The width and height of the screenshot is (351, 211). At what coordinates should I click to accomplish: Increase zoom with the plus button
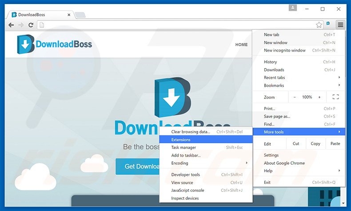click(x=319, y=97)
